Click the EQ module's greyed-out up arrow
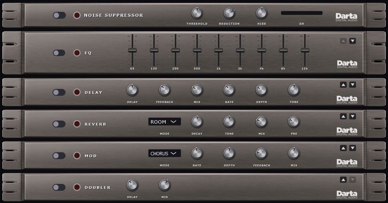The height and width of the screenshot is (203, 388). (x=343, y=41)
